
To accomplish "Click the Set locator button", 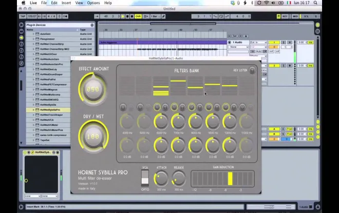I will pyautogui.click(x=235, y=36).
